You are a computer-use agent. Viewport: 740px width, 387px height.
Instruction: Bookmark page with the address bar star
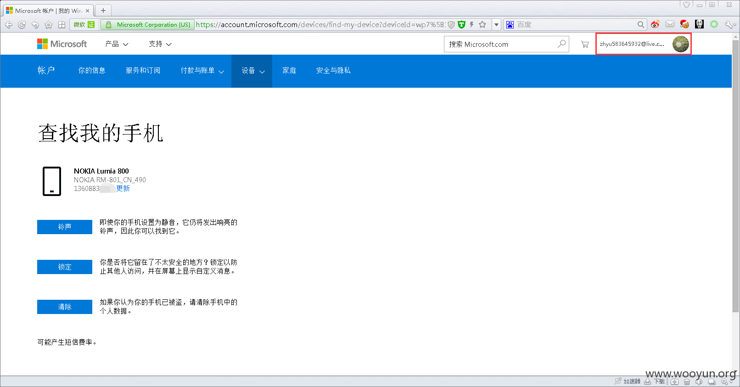click(482, 25)
